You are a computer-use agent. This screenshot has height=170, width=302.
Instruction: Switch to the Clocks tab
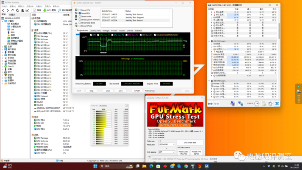point(122,31)
